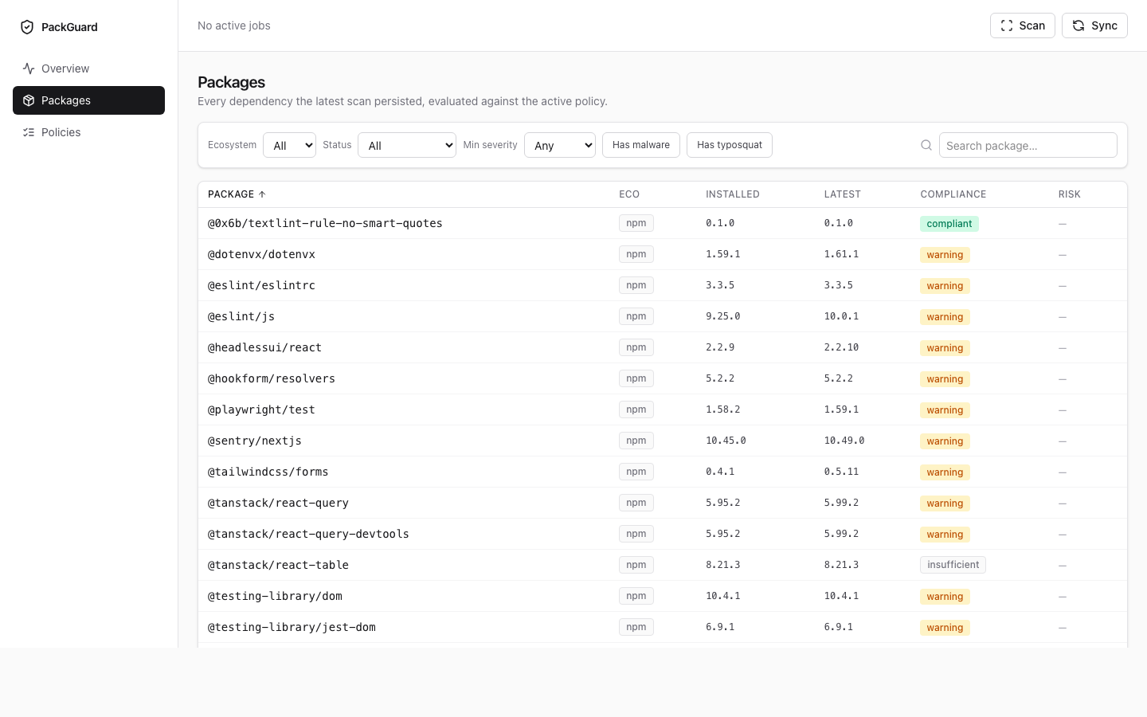Click the Policies checklist icon in sidebar
Viewport: 1147px width, 717px height.
[29, 132]
